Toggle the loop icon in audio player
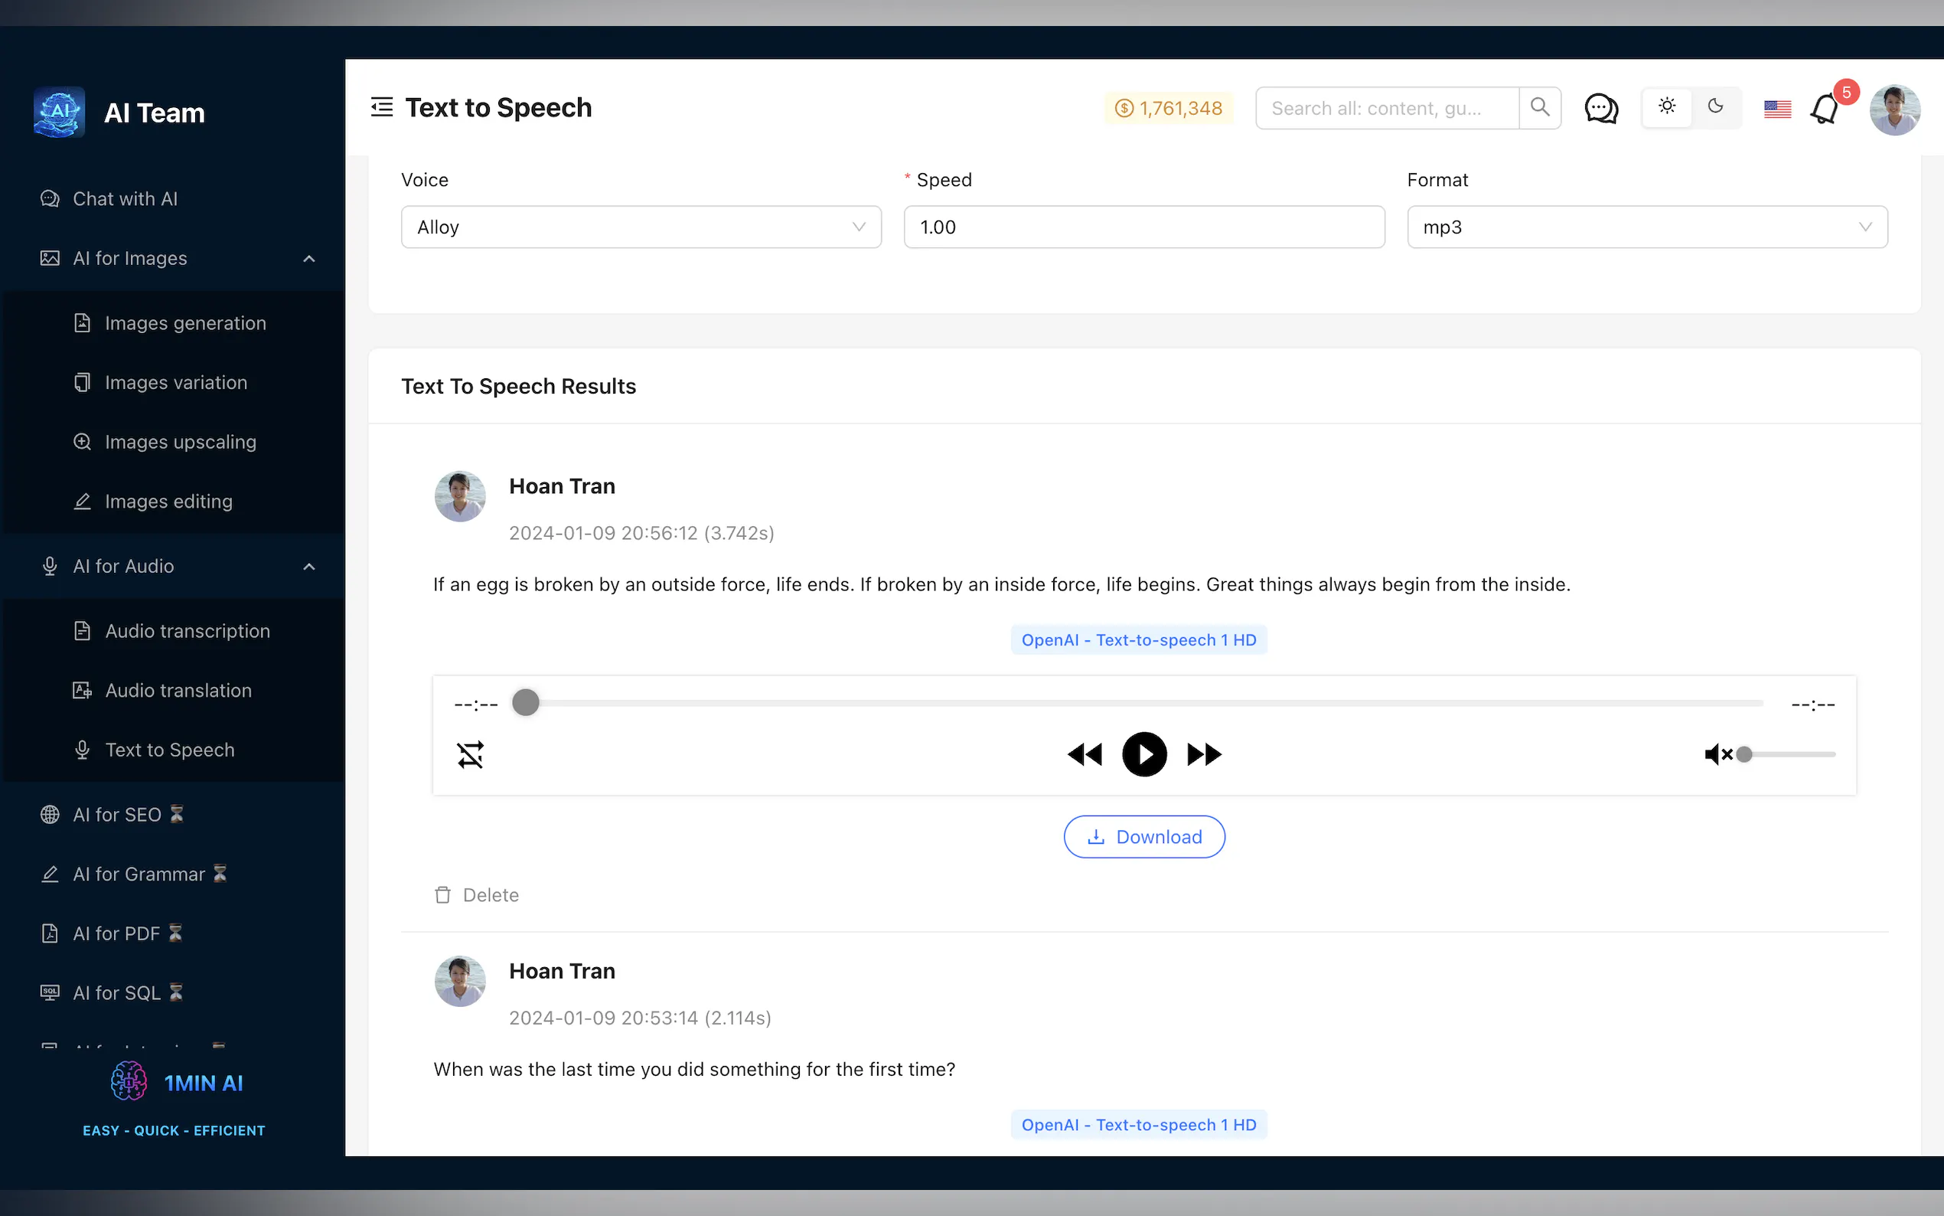This screenshot has width=1944, height=1216. 470,754
